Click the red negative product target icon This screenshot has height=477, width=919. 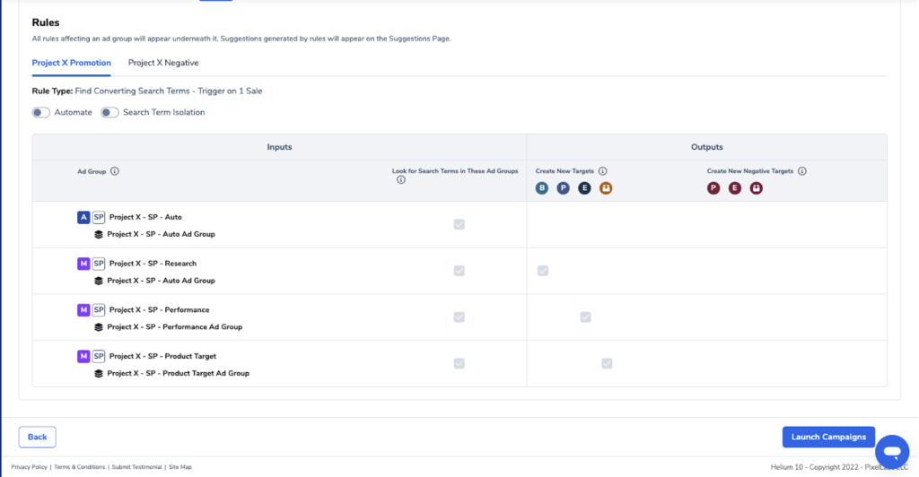point(756,188)
